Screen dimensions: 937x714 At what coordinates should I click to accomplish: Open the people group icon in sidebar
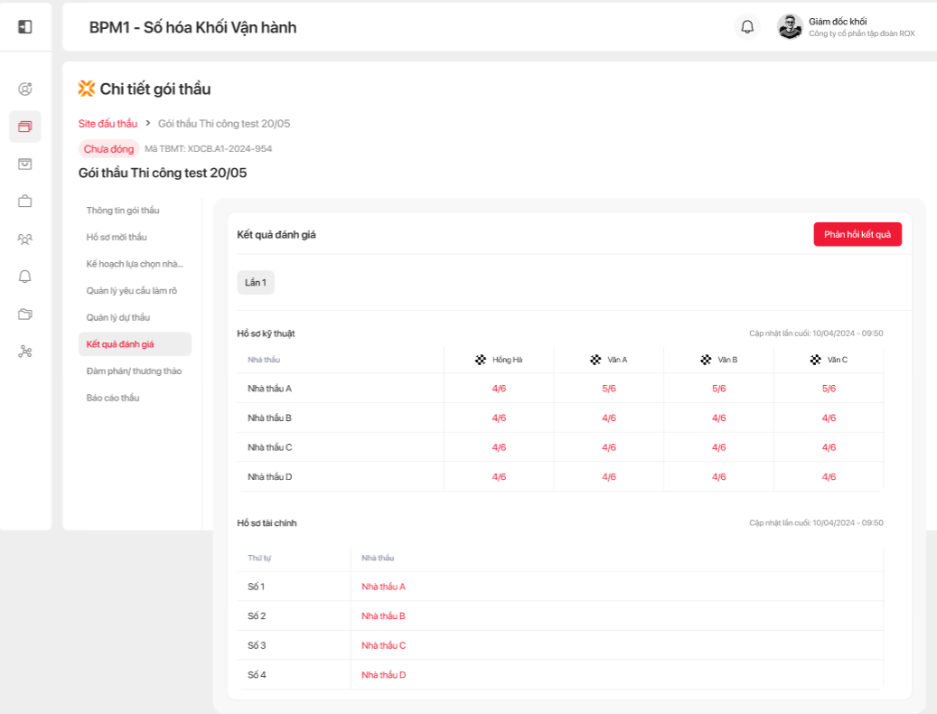pyautogui.click(x=25, y=240)
